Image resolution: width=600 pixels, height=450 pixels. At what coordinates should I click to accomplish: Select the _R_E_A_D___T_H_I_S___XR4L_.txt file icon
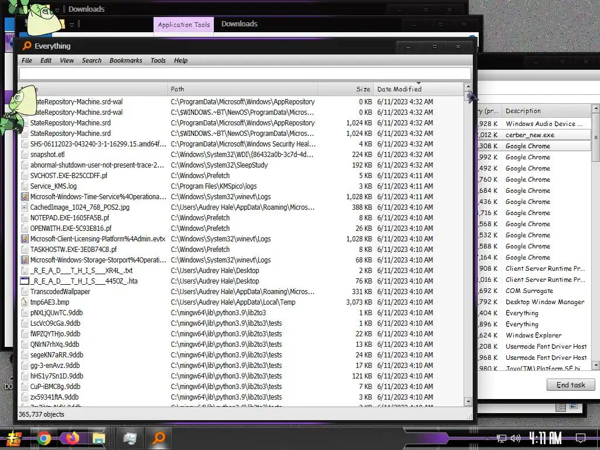pos(25,271)
